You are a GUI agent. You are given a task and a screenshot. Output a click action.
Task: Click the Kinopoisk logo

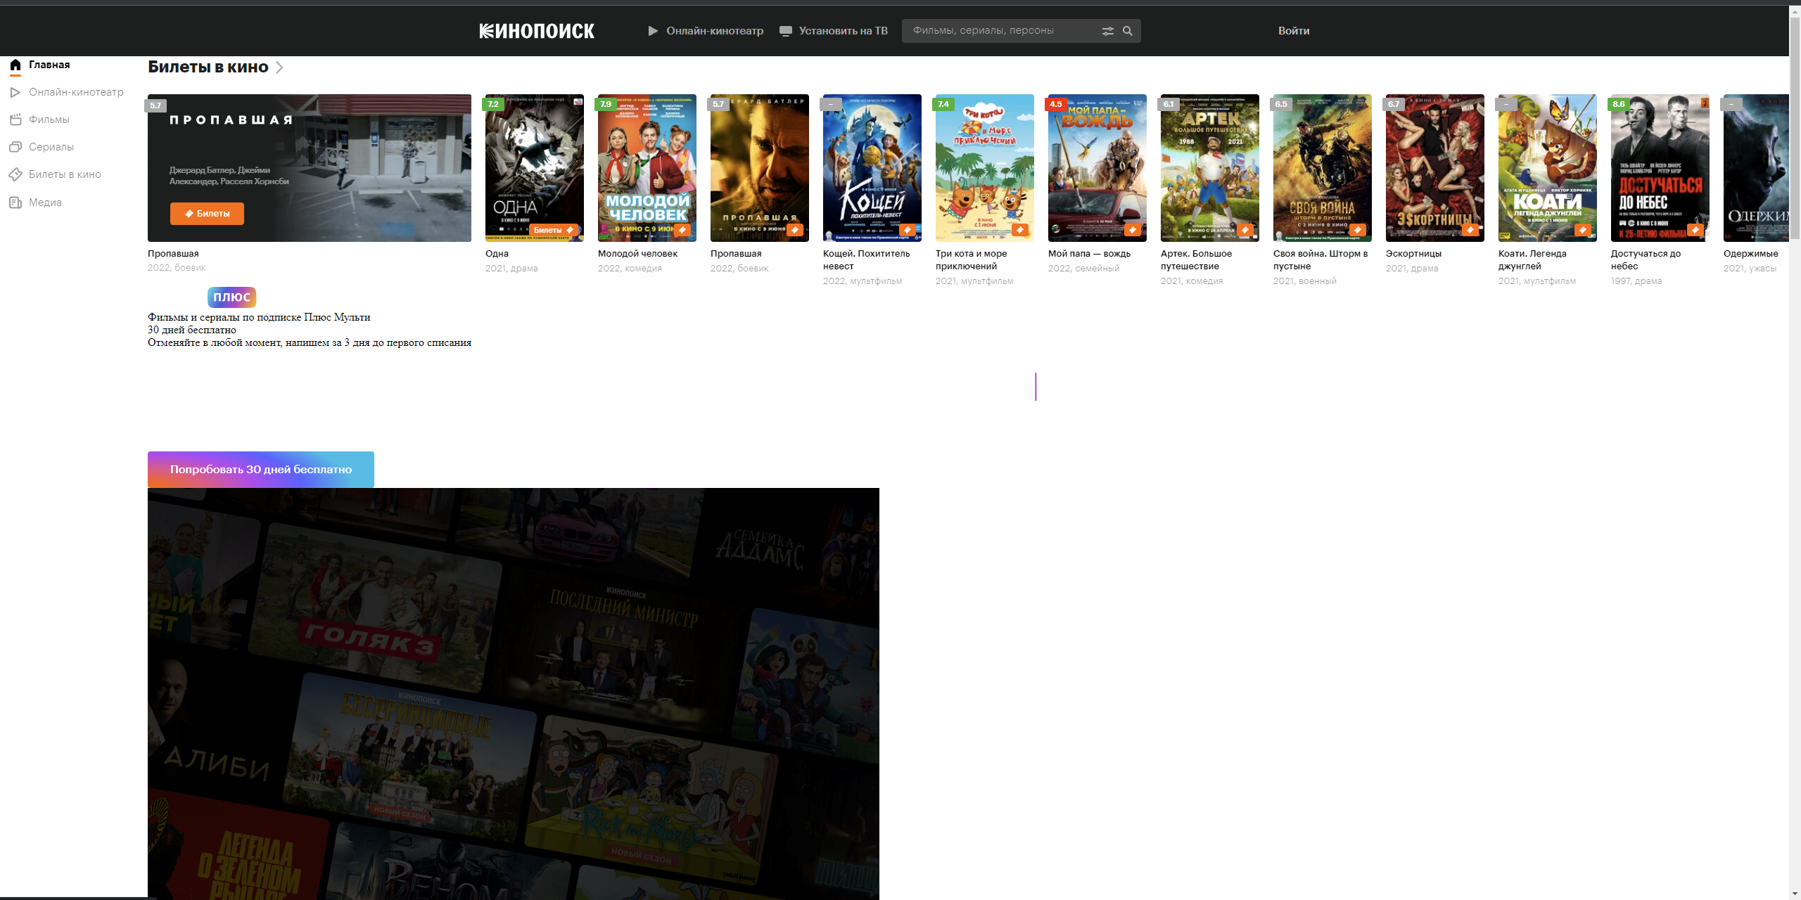(x=537, y=31)
